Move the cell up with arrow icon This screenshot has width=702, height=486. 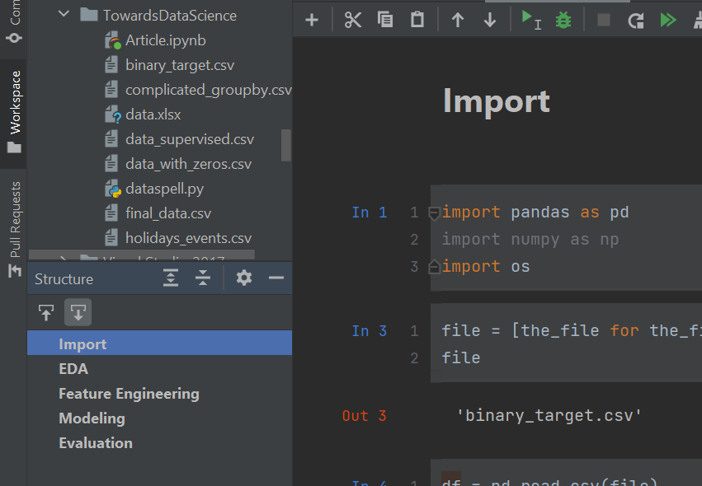[x=458, y=21]
